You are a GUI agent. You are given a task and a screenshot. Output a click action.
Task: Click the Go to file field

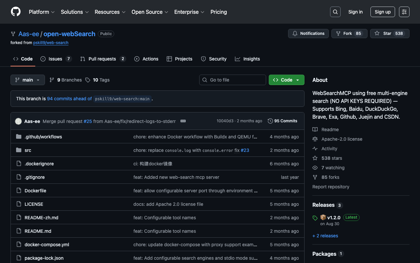(x=232, y=80)
